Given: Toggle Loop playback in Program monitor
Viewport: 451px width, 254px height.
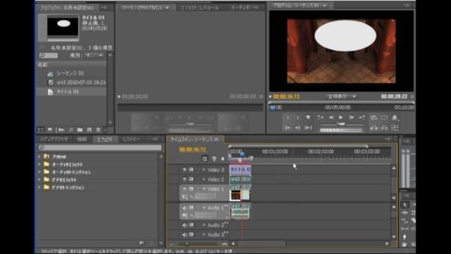Looking at the screenshot, I should point(374,118).
